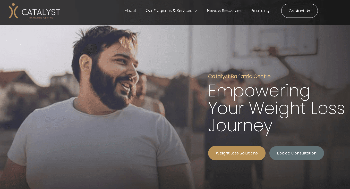This screenshot has height=189, width=350.
Task: Open the About page
Action: [130, 11]
